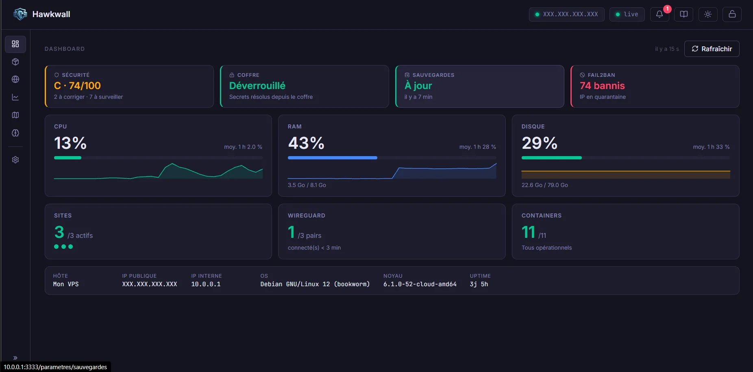Click the masked IP address pill
Viewport: 753px width, 372px height.
(566, 14)
